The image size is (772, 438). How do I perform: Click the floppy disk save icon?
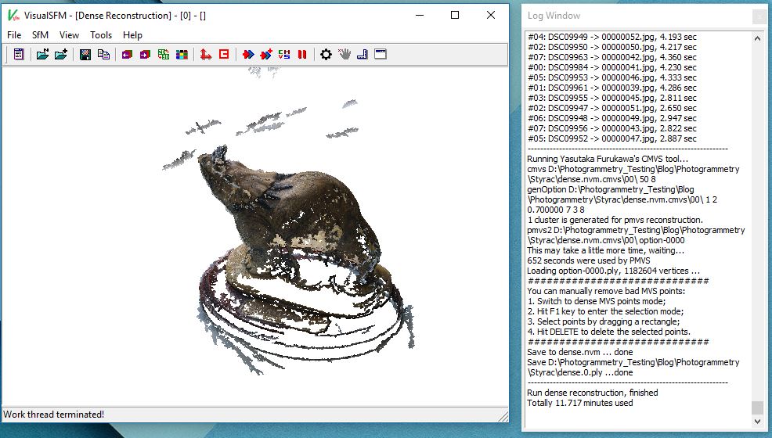[85, 55]
